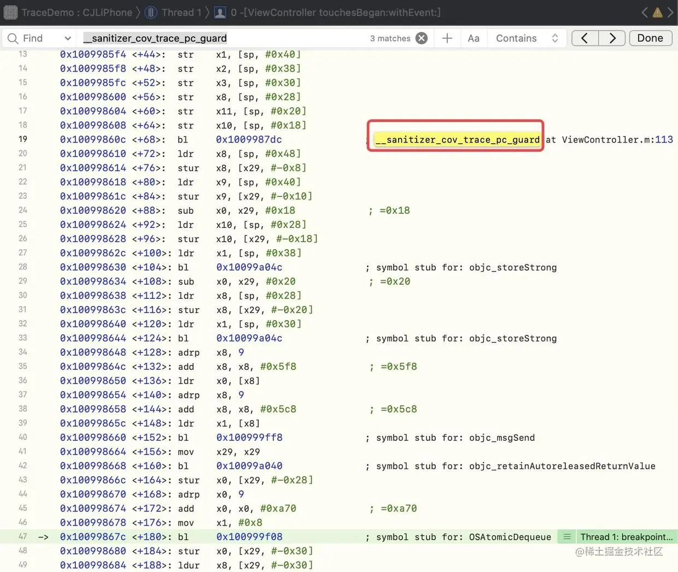Click address 0x100998684 on line 49
Image resolution: width=678 pixels, height=572 pixels.
(93, 565)
